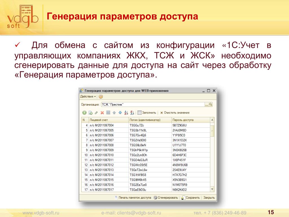Select password cell 1X8P4S1F

[191, 160]
